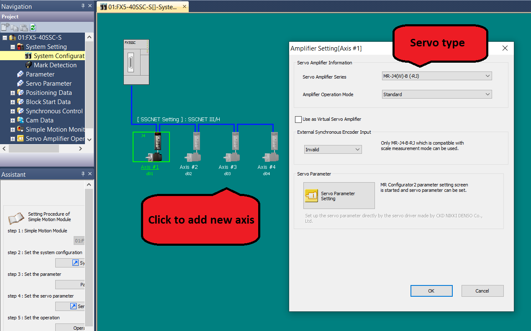Click the Axis #3 label
The height and width of the screenshot is (331, 531).
[x=228, y=167]
